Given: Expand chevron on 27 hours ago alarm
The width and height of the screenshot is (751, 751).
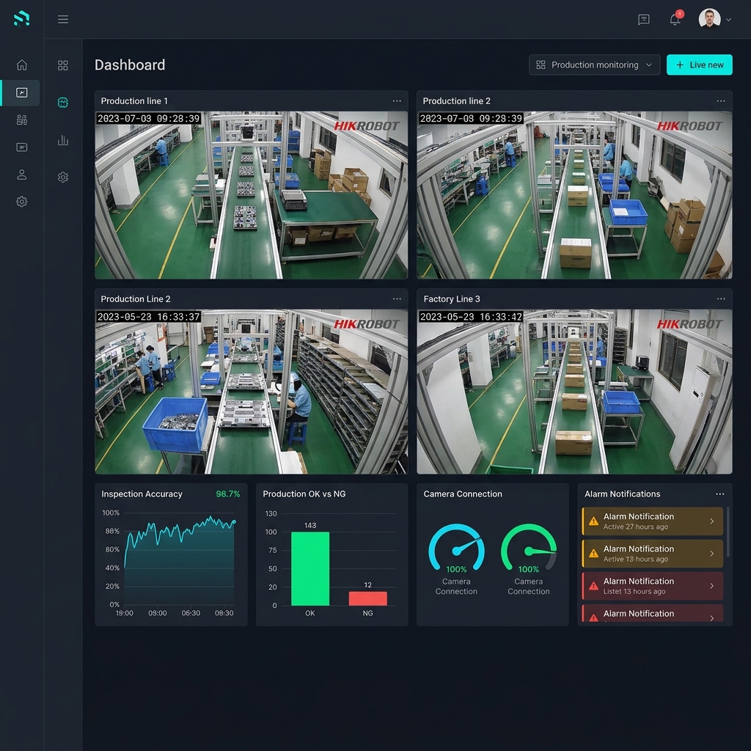Looking at the screenshot, I should coord(711,521).
